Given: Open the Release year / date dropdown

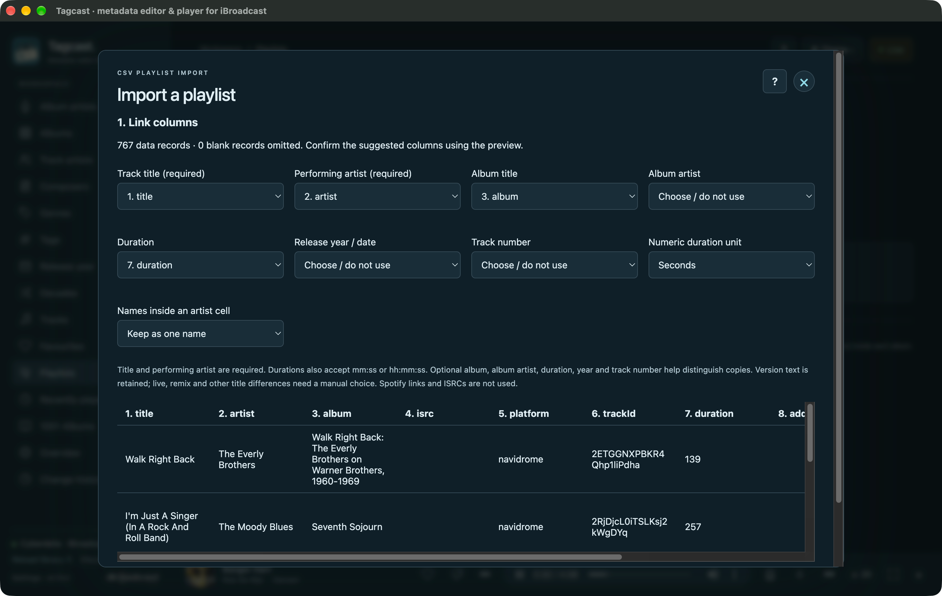Looking at the screenshot, I should pyautogui.click(x=377, y=265).
